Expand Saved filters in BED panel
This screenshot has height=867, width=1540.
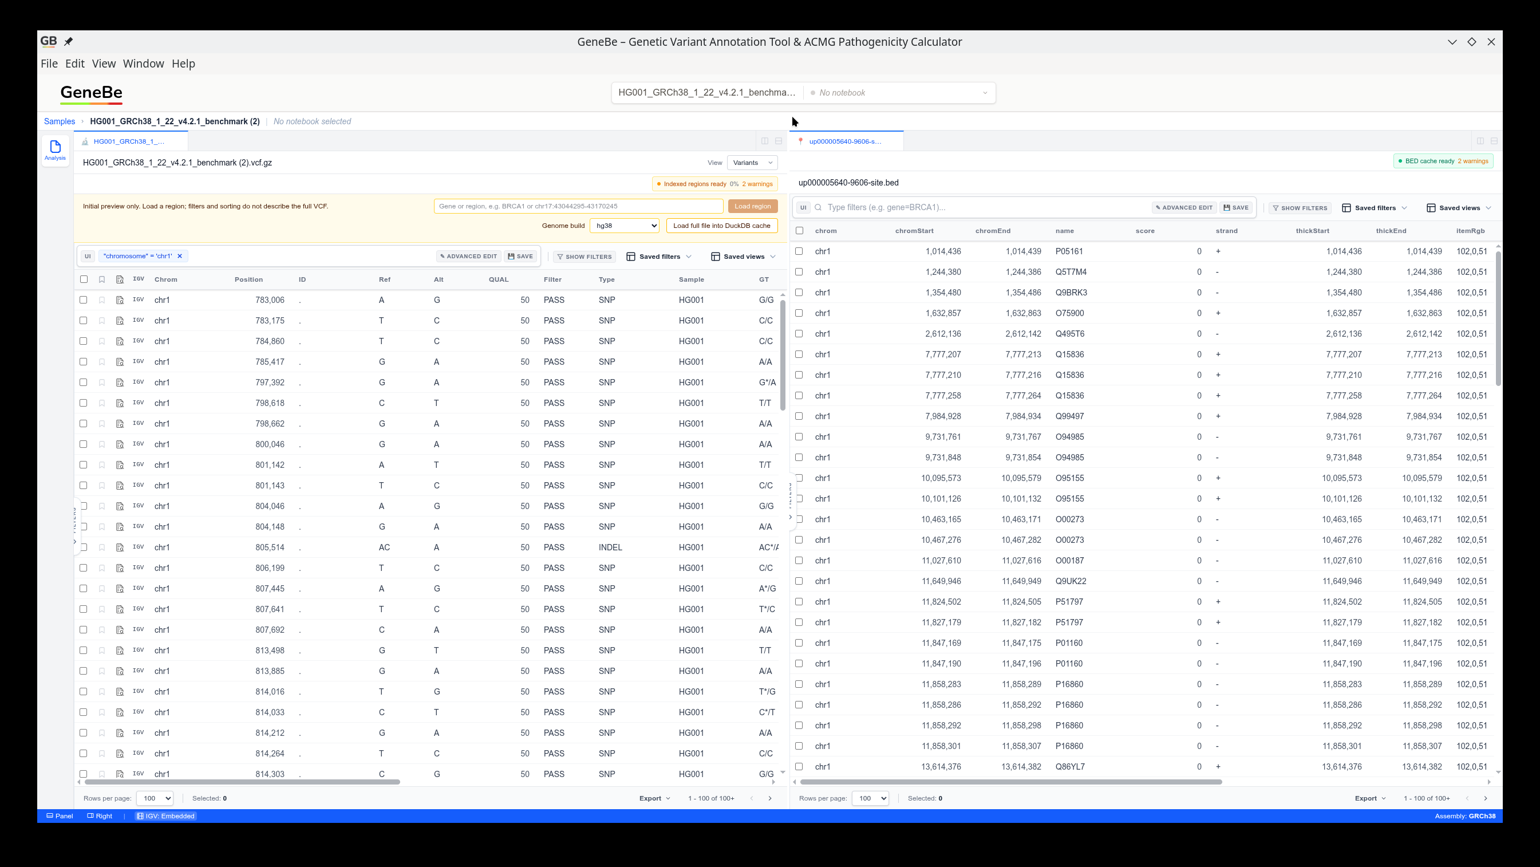(x=1375, y=208)
